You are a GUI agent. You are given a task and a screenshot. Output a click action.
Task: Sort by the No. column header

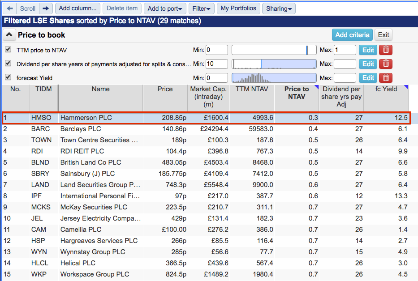click(16, 98)
